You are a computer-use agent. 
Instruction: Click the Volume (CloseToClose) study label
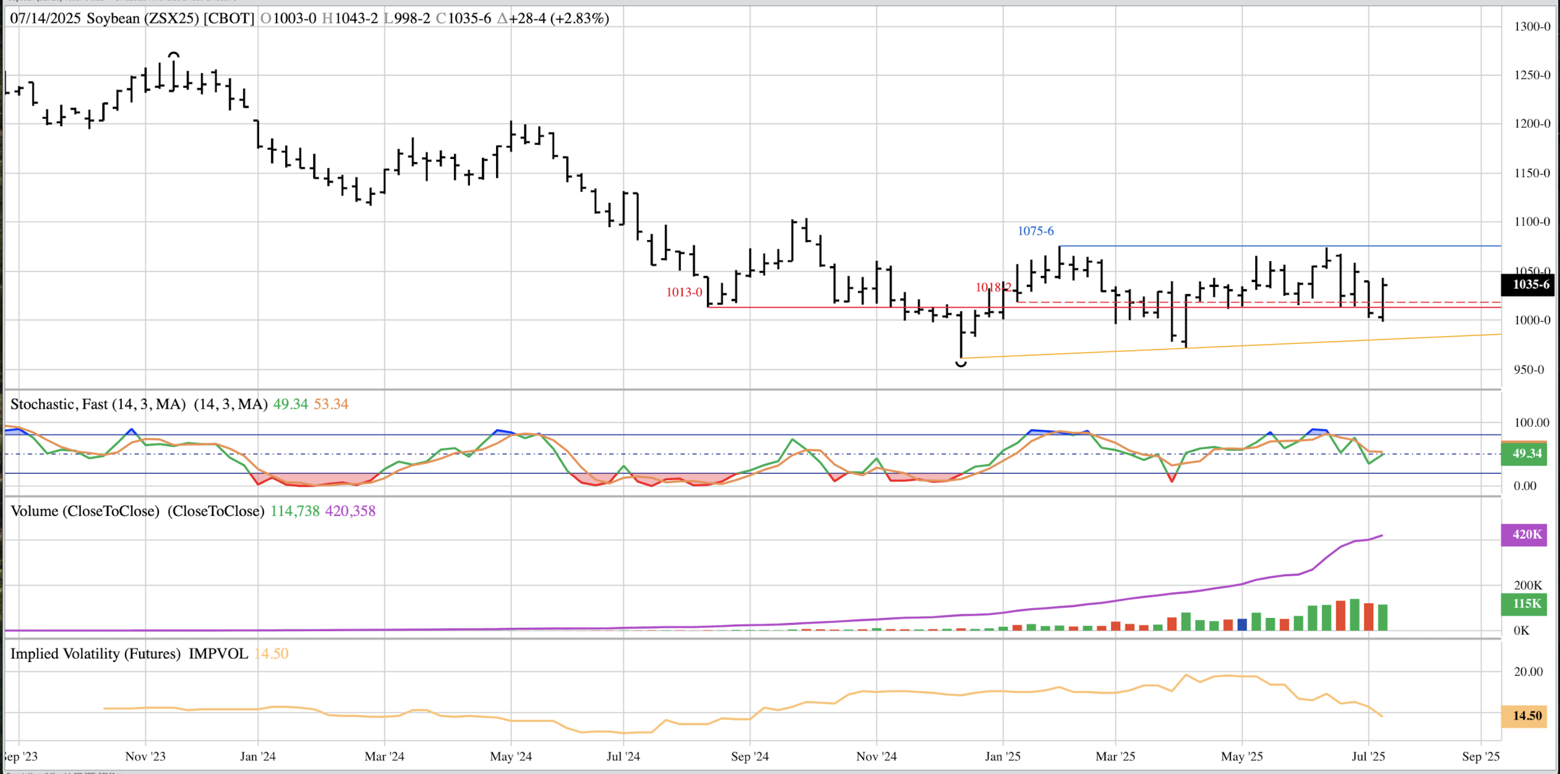coord(85,511)
